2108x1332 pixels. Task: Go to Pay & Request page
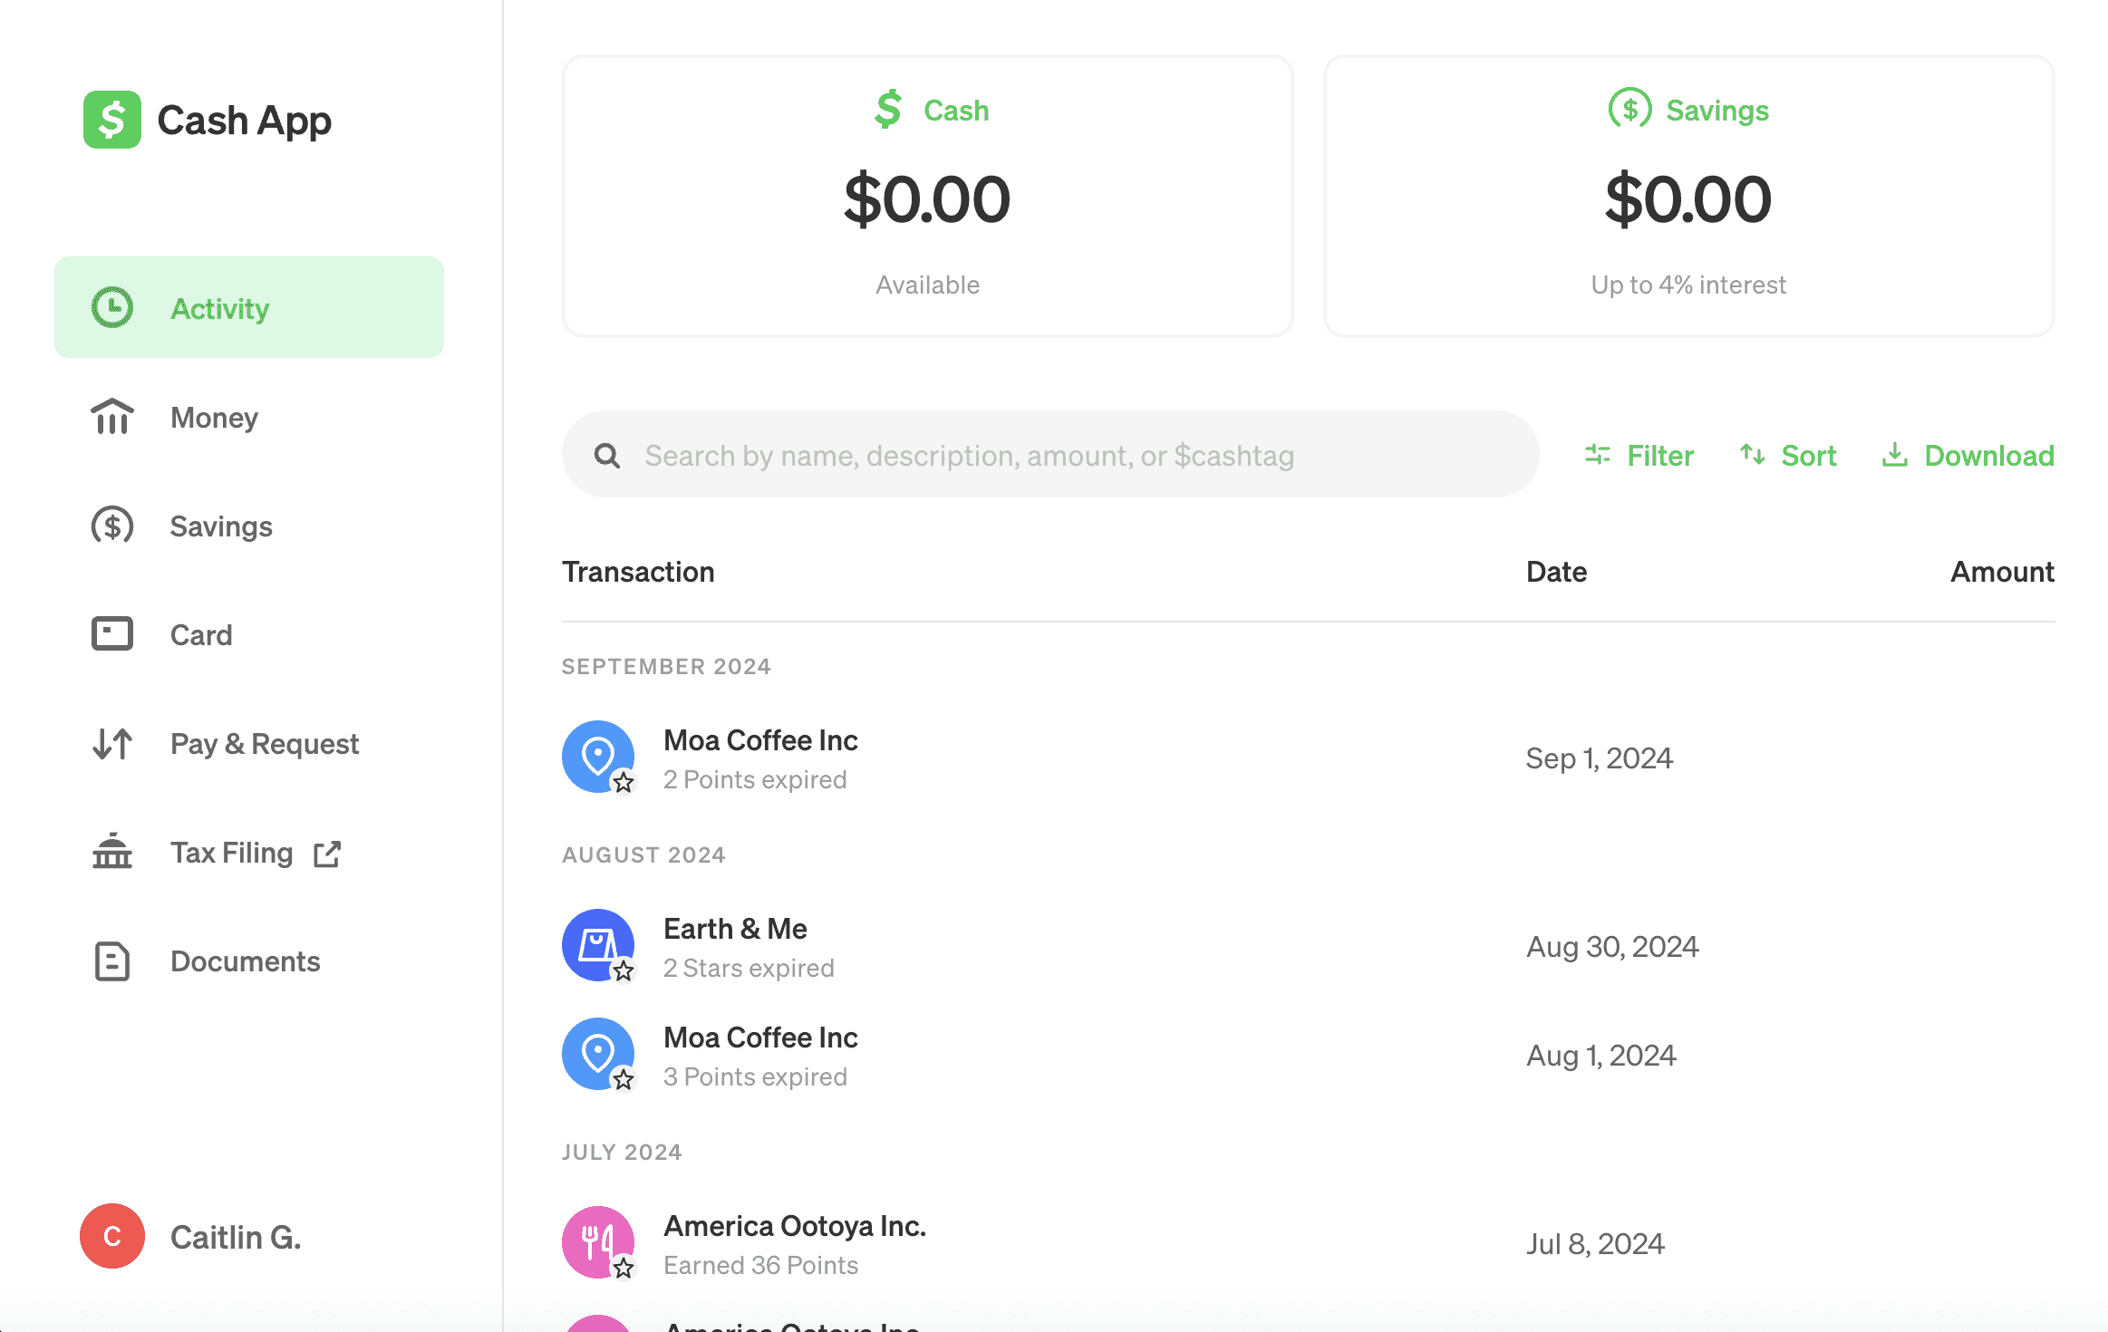[265, 743]
